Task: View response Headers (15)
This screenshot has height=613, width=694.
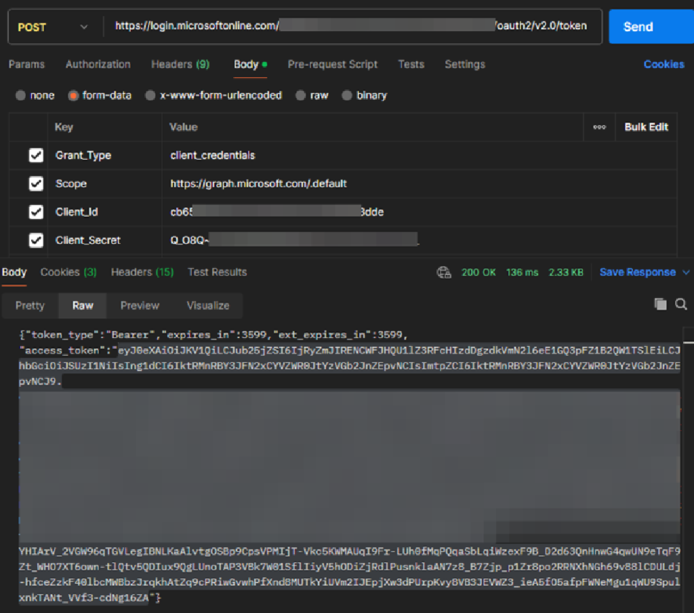Action: point(142,272)
